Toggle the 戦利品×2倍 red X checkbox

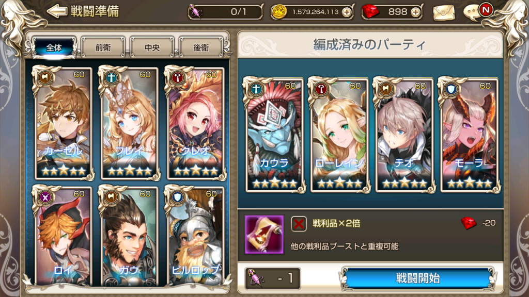(299, 224)
